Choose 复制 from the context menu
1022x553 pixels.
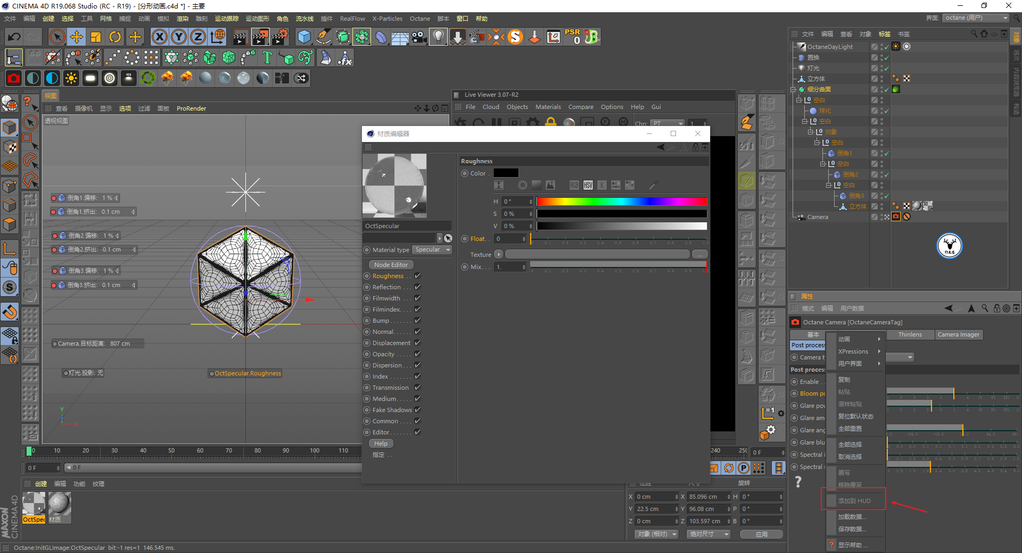pos(856,380)
